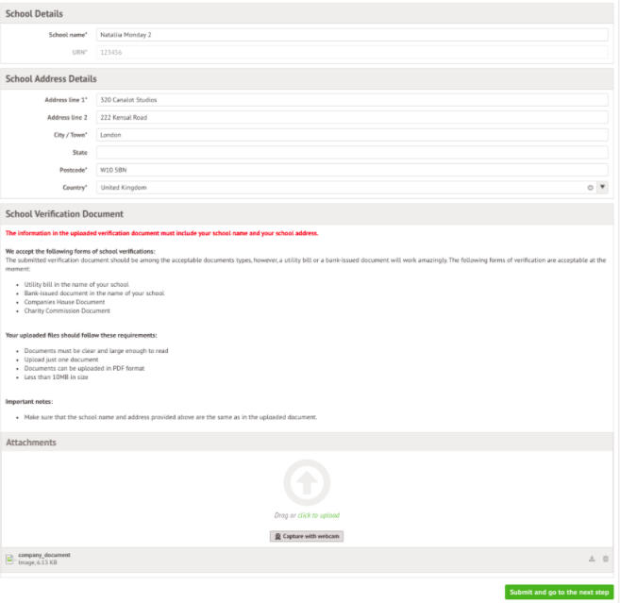Click the Country combo box field
The height and width of the screenshot is (603, 620).
coord(340,187)
